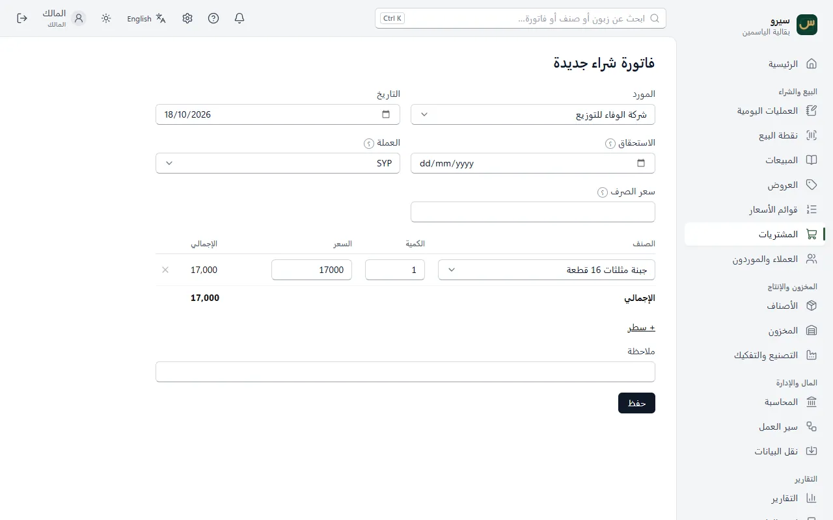Click the سير العمل workflow icon
This screenshot has height=520, width=833.
click(x=812, y=426)
